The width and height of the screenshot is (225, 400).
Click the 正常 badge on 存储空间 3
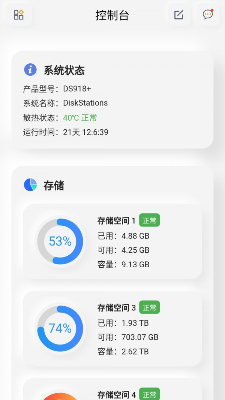coord(149,307)
